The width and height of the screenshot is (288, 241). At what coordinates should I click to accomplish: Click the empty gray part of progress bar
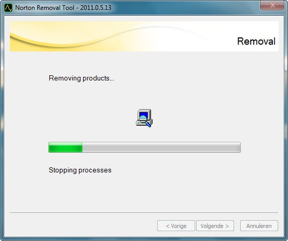coord(161,147)
